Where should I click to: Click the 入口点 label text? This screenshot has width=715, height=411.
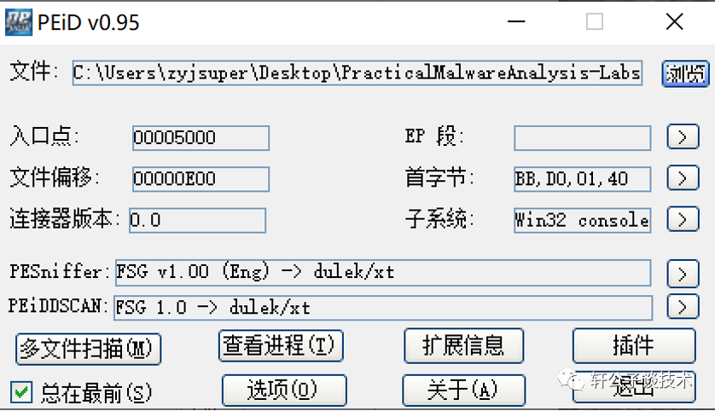tap(44, 136)
